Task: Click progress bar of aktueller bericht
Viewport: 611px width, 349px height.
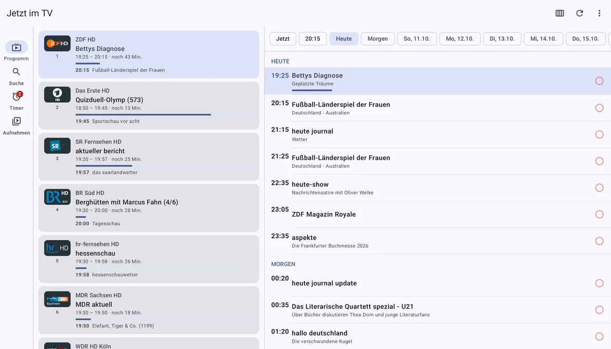Action: click(x=164, y=166)
